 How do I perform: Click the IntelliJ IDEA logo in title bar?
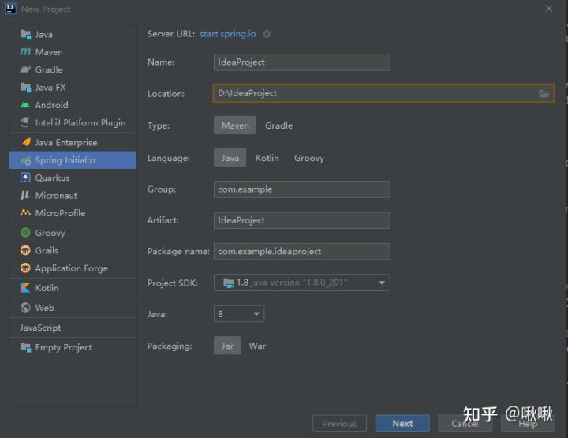10,9
